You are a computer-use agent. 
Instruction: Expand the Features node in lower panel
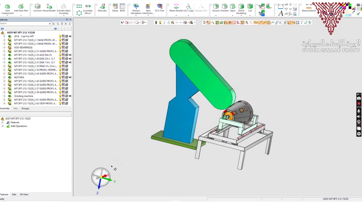pos(3,122)
